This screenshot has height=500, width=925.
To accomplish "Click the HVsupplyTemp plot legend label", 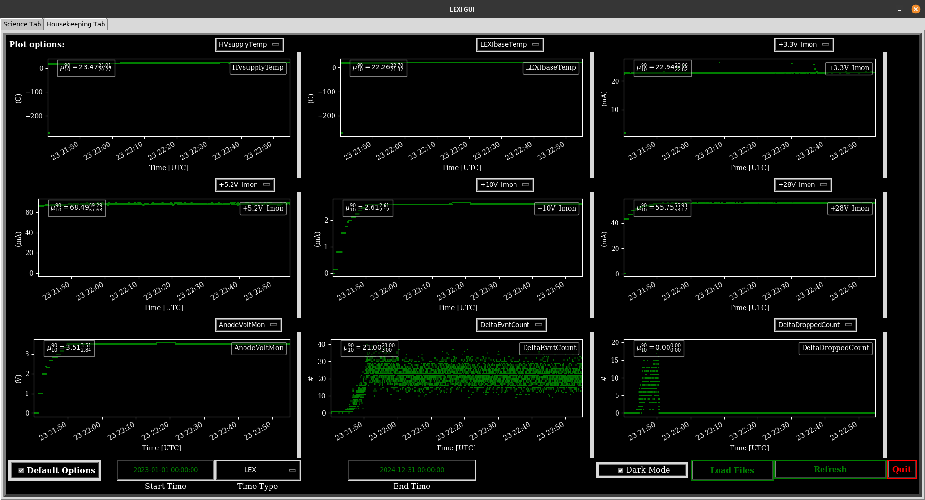I will click(258, 67).
